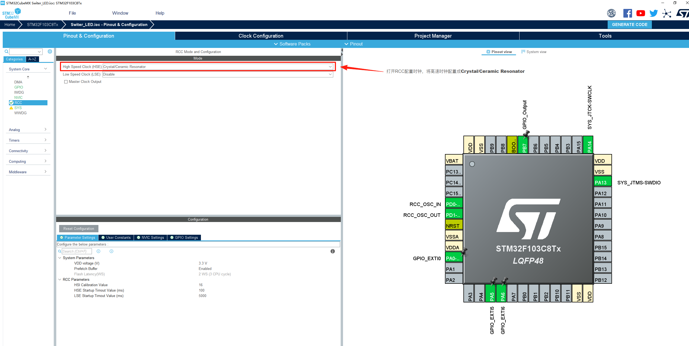
Task: Switch to System view
Action: click(534, 52)
